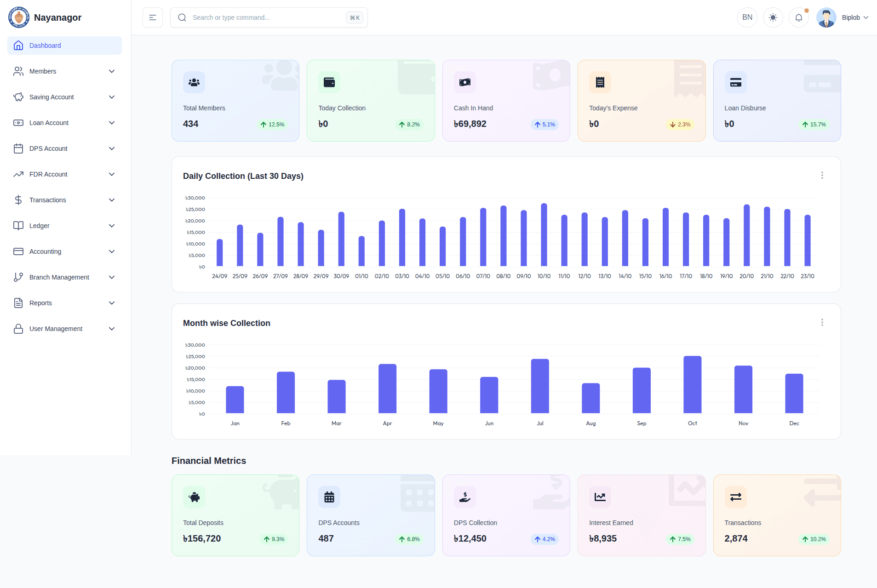Open Month wise Collection chart options menu

click(822, 322)
